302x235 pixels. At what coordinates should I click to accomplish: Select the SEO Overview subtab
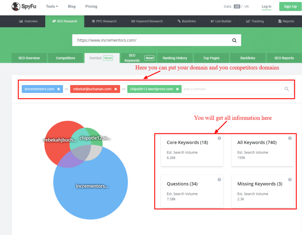coord(29,58)
